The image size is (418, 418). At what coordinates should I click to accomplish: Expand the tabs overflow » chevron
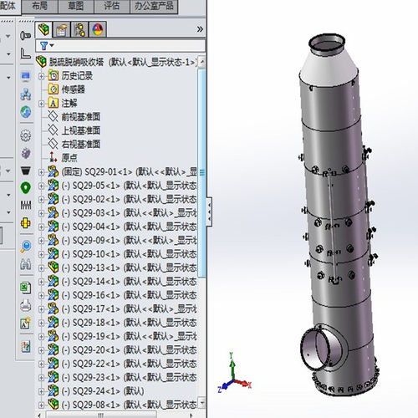[x=200, y=29]
